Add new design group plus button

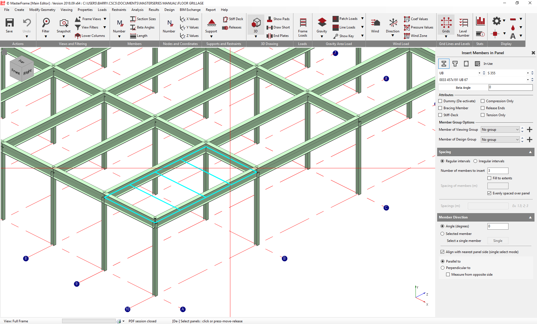click(529, 140)
